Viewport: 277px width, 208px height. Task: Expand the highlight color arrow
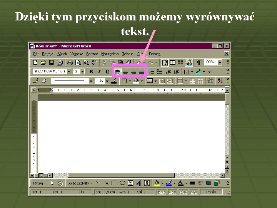click(x=204, y=72)
